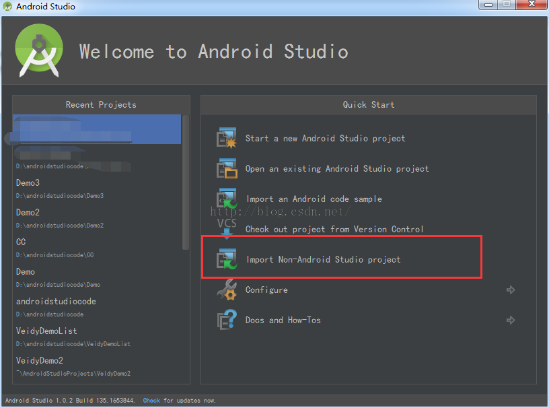
Task: Click path text D:\androidstudiocode\VeidyDemoList
Action: pos(73,344)
